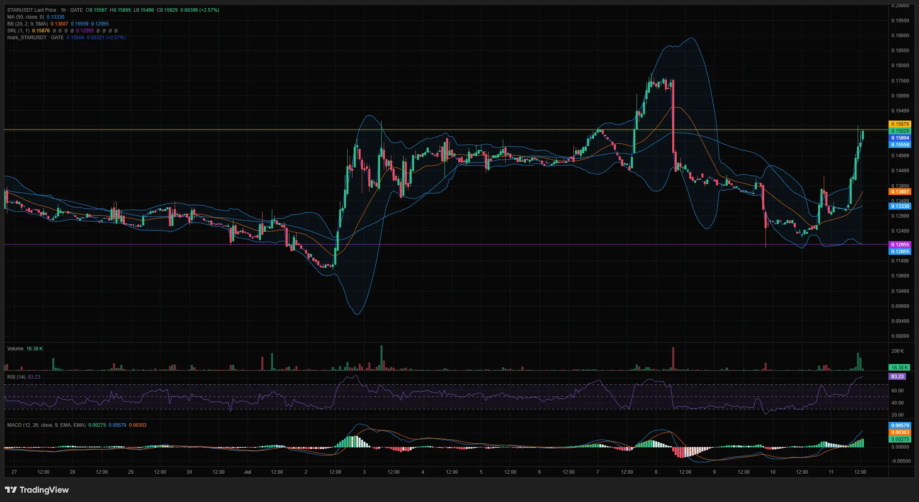
Task: Click the orange 0.13807 price axis tag
Action: (x=900, y=192)
